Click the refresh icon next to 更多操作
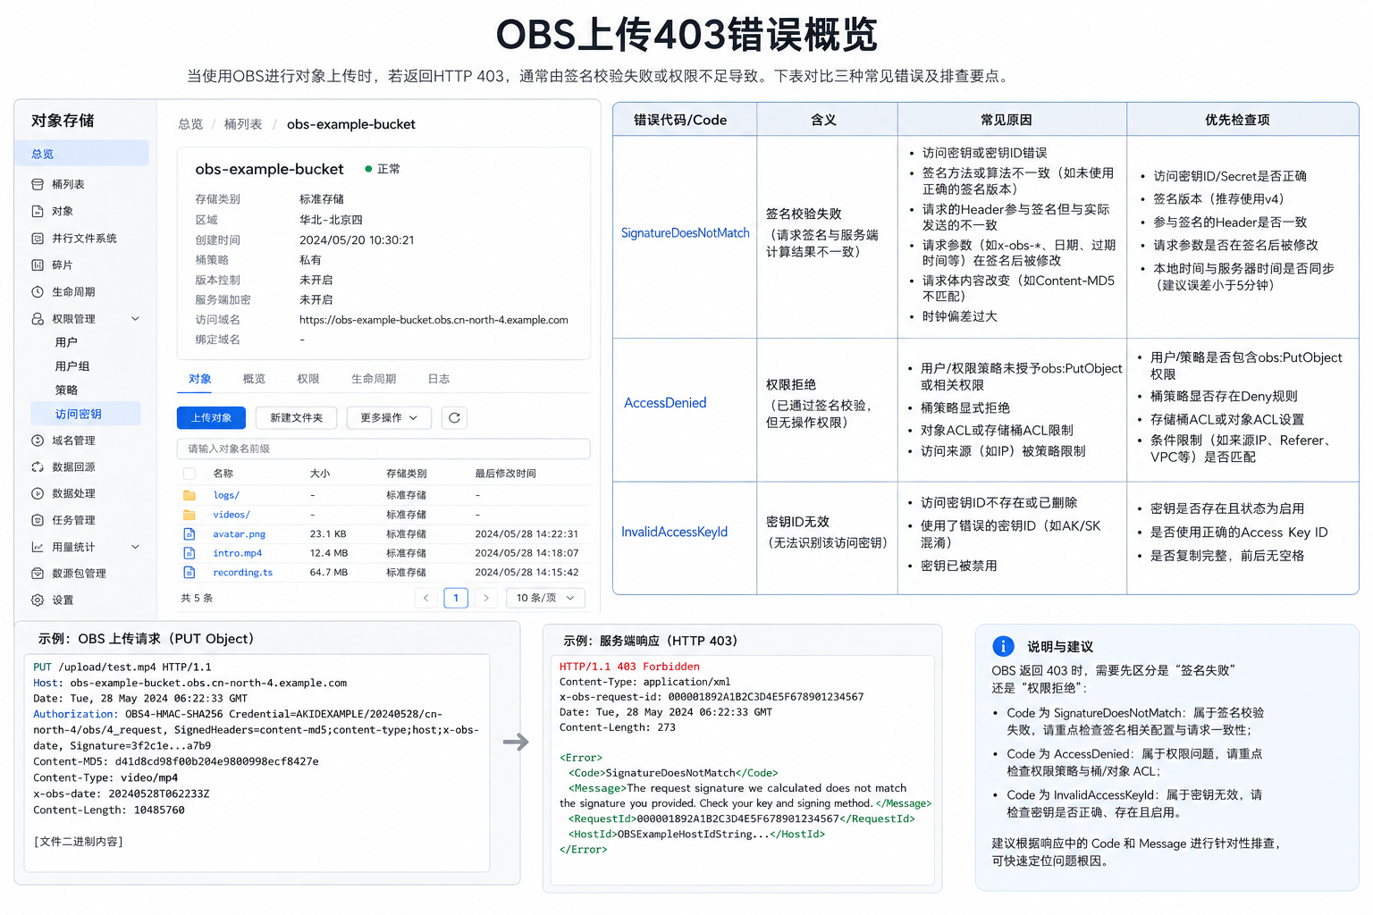This screenshot has height=915, width=1373. pyautogui.click(x=454, y=417)
